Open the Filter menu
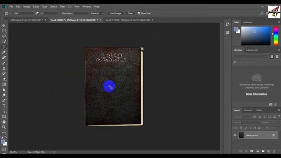 62,7
